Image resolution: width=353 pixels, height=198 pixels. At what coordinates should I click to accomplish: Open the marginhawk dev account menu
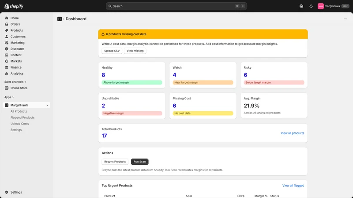click(333, 6)
